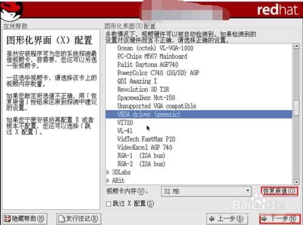Click the video card list scrollbar thumb
Viewport: 303px width, 225px height.
point(296,108)
